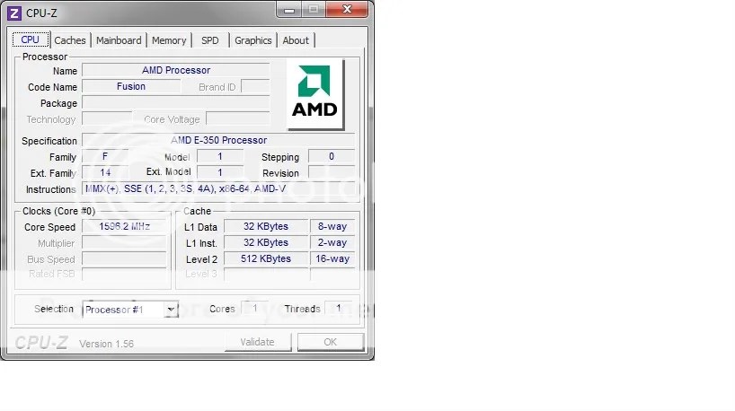This screenshot has width=735, height=411.
Task: Click the empty Revision field
Action: (x=332, y=172)
